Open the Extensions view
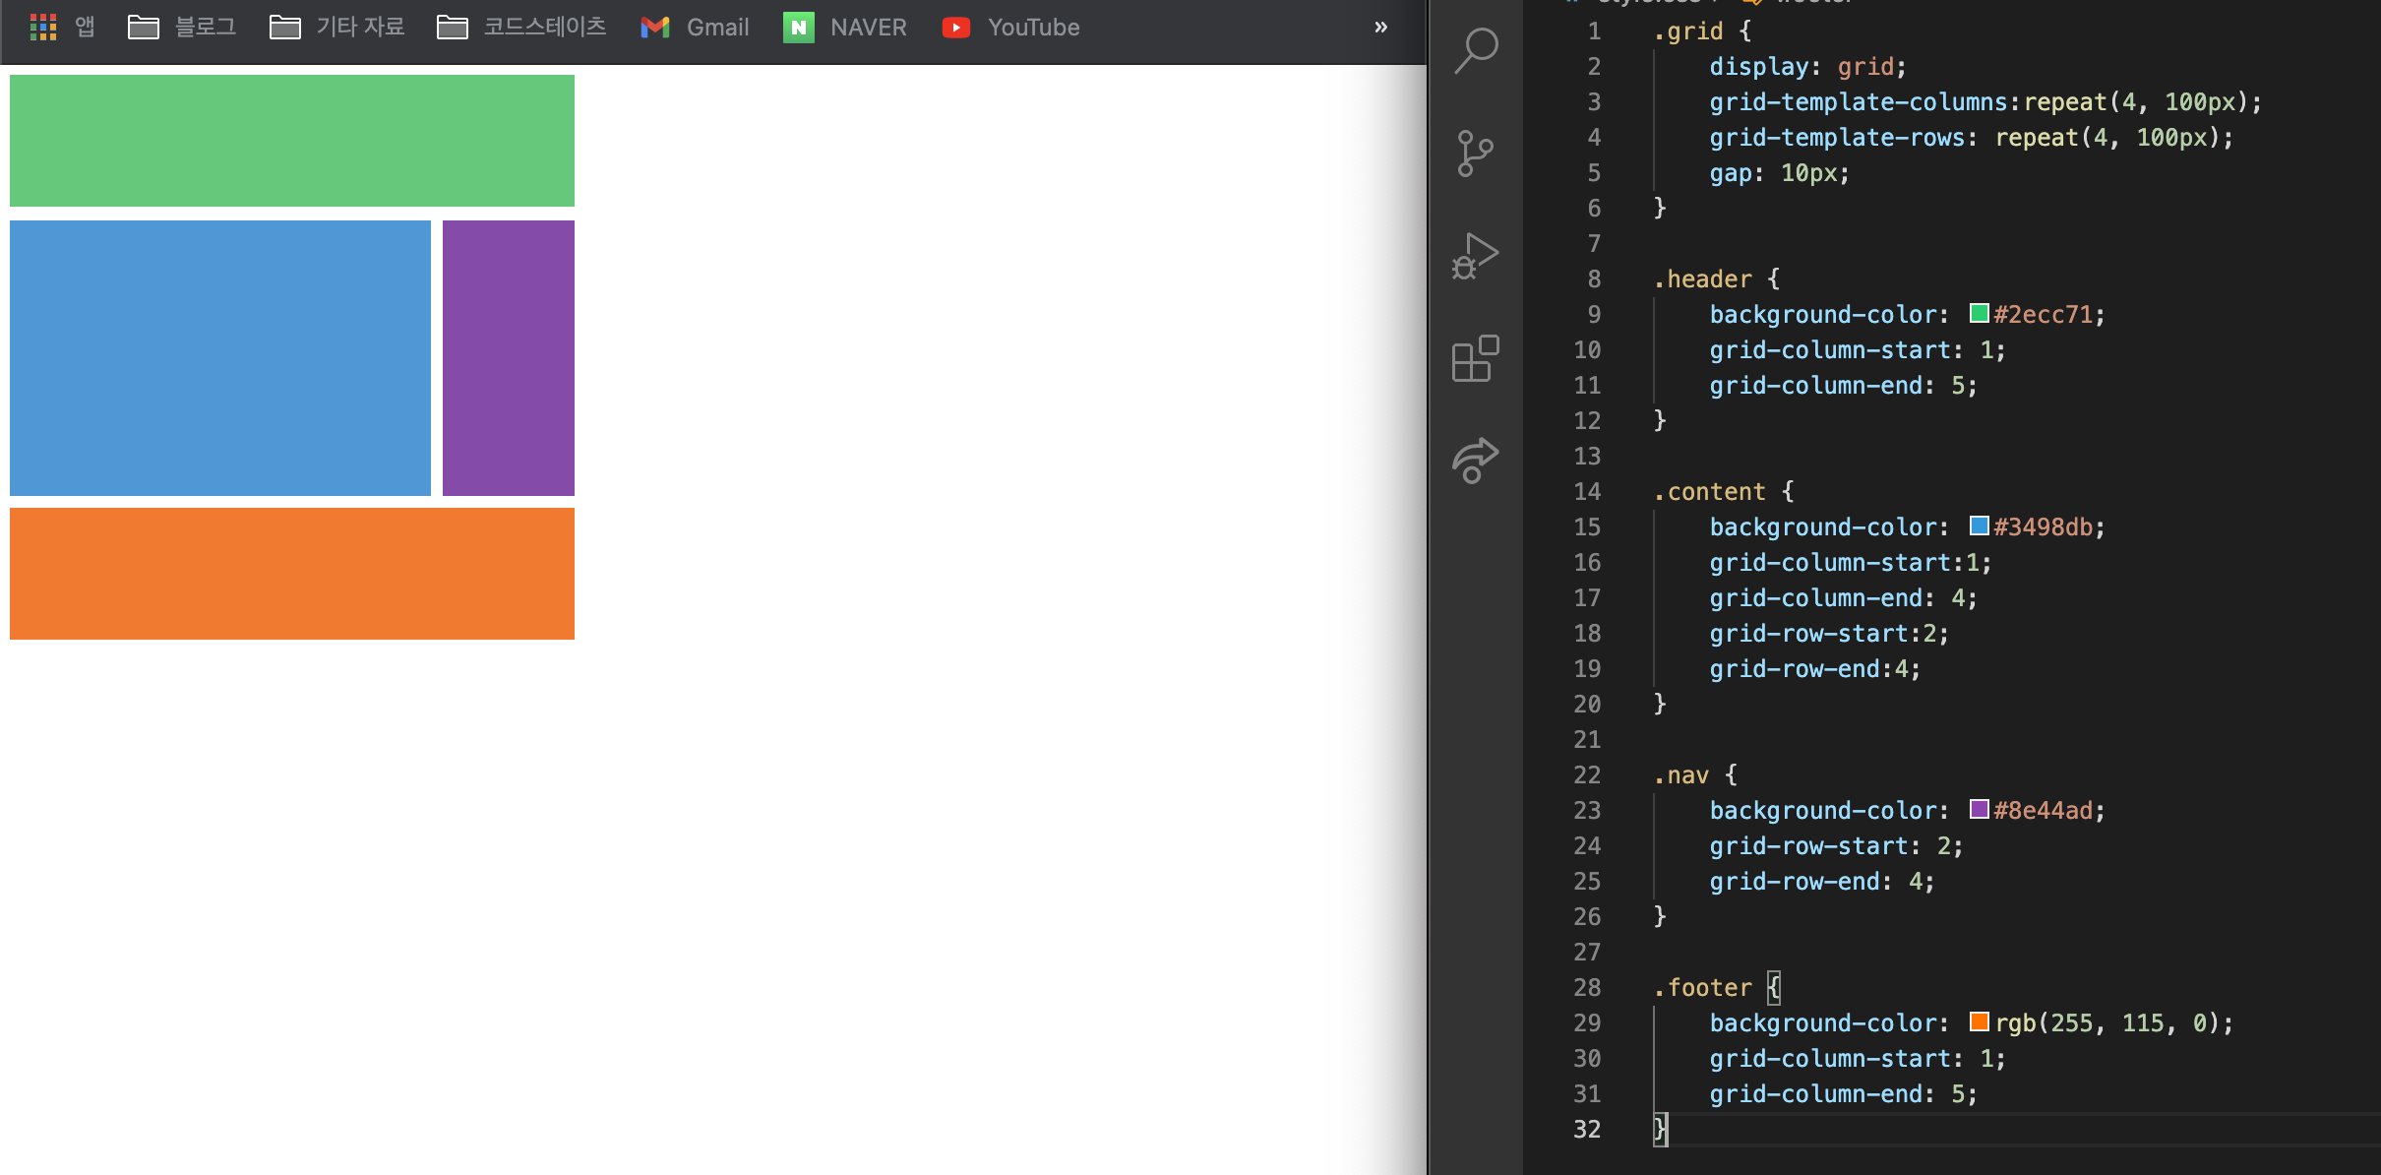The image size is (2381, 1175). (x=1475, y=359)
